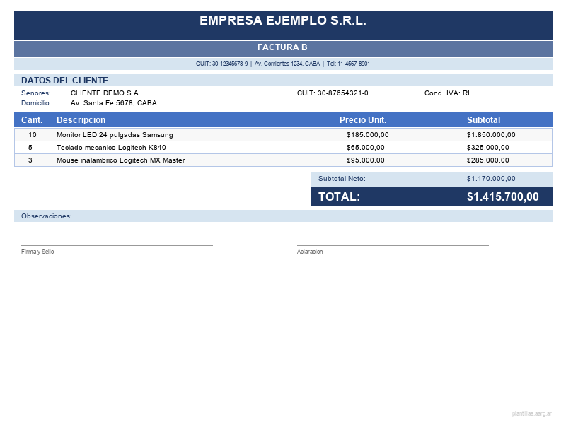Click the Aclaracion caption
This screenshot has width=566, height=424.
coord(310,252)
